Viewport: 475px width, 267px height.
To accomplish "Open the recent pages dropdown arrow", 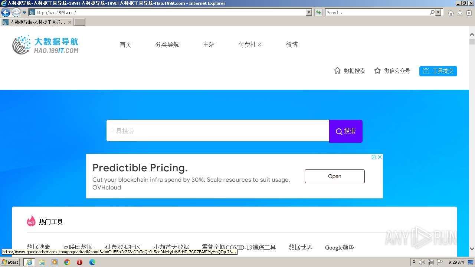I will (24, 13).
